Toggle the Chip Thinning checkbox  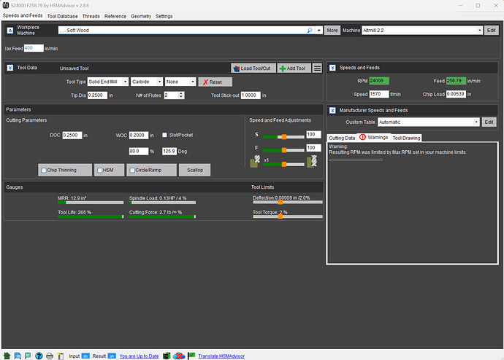[46, 170]
